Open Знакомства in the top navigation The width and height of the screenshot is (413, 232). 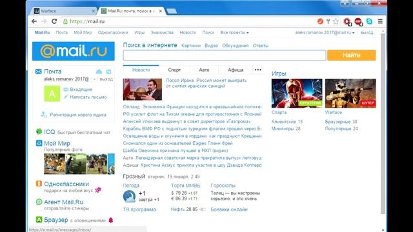[x=162, y=33]
